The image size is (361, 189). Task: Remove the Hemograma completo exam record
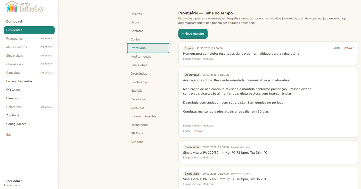tap(348, 48)
